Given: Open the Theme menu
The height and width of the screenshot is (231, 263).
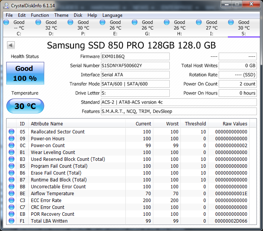Looking at the screenshot, I should coord(61,15).
